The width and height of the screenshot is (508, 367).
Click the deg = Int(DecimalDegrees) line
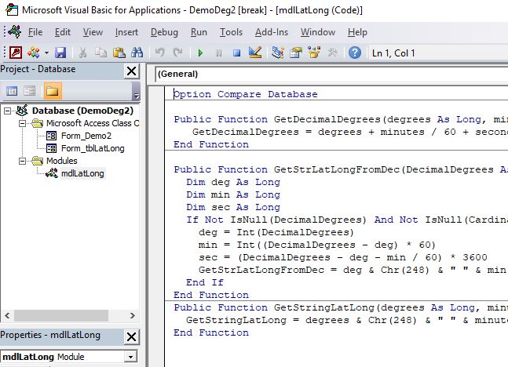[276, 232]
